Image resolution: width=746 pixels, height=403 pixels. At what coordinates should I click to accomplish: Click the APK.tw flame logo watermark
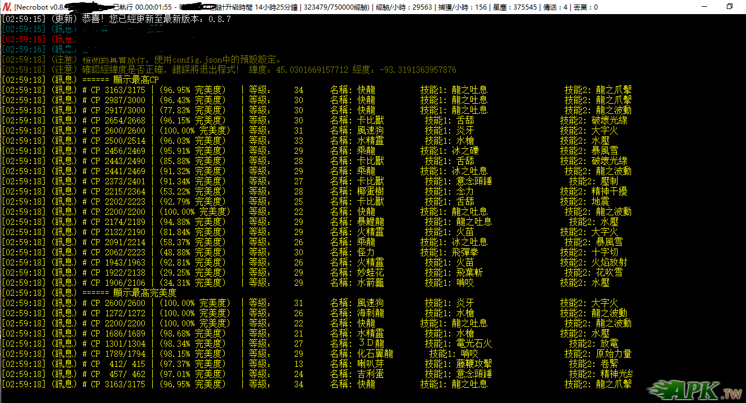click(x=695, y=390)
